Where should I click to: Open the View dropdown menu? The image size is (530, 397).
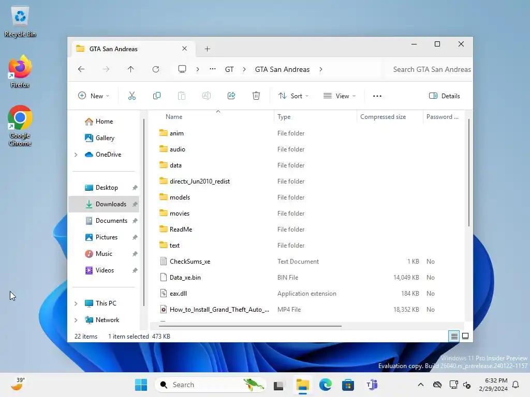[x=340, y=96]
